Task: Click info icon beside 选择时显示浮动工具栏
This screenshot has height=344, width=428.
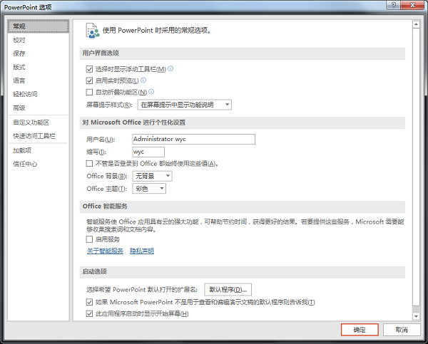Action: point(170,68)
